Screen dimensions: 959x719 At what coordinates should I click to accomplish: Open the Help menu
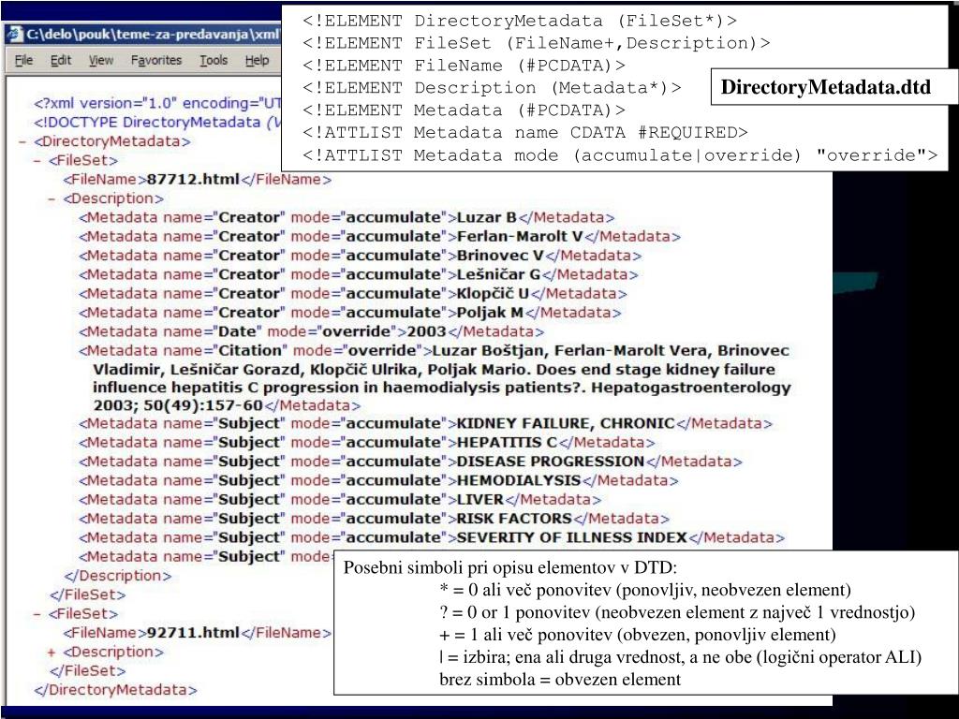point(257,60)
